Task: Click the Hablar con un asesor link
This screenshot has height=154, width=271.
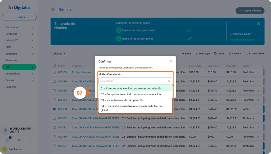Action: click(242, 40)
